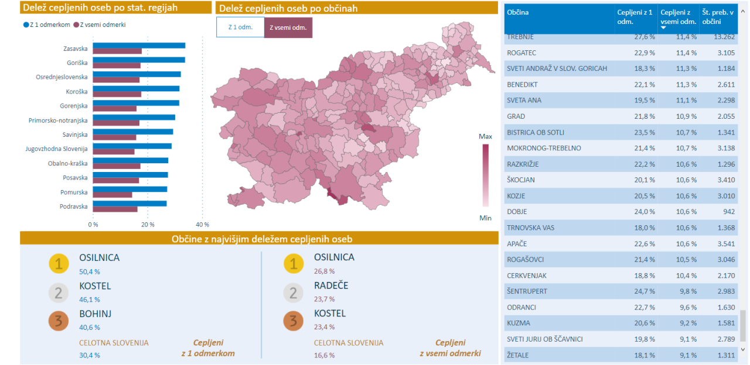Click the table's scroll down arrow
750x365 pixels.
(x=744, y=349)
